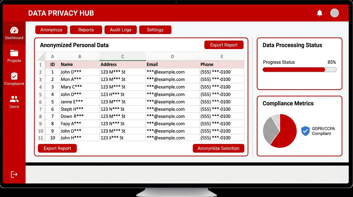Open Projects folder icon in sidebar

(14, 53)
